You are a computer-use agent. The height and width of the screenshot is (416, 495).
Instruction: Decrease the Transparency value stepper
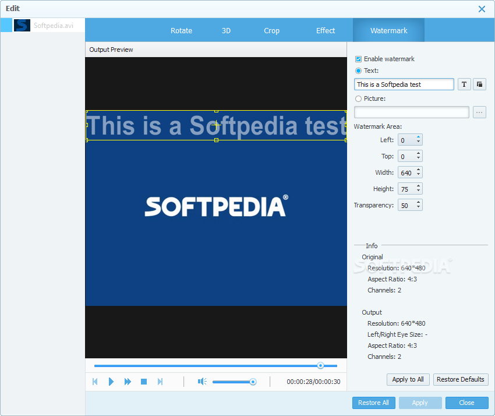pyautogui.click(x=418, y=207)
